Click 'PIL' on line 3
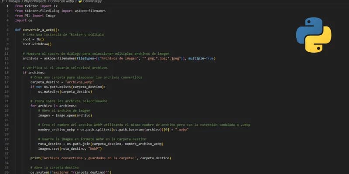Screen dimensions: 349x174 pos(27,16)
